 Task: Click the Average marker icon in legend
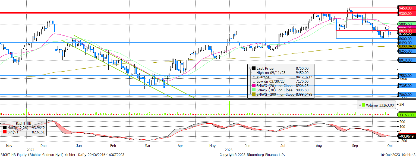(x=254, y=77)
